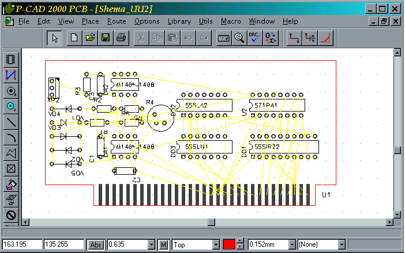The height and width of the screenshot is (253, 405).
Task: Pick the Place Component tool
Action: click(x=11, y=59)
